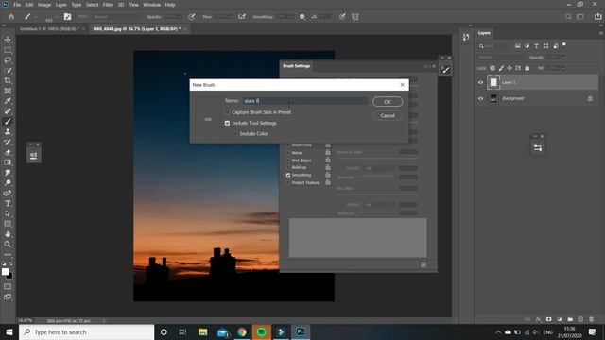Enable Wet Edges checkbox
Viewport: 605px width, 340px height.
288,161
